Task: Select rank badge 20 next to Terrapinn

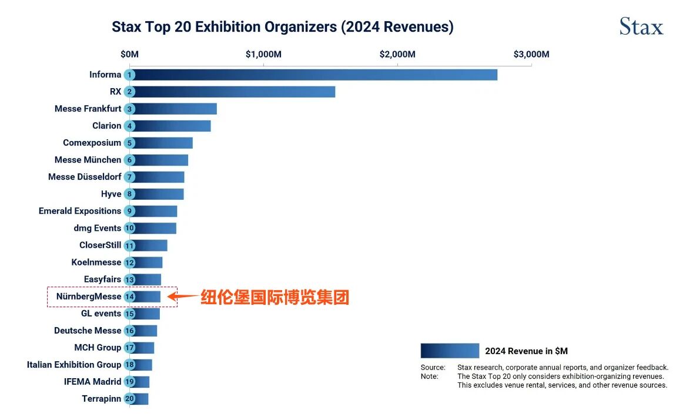Action: [x=129, y=399]
